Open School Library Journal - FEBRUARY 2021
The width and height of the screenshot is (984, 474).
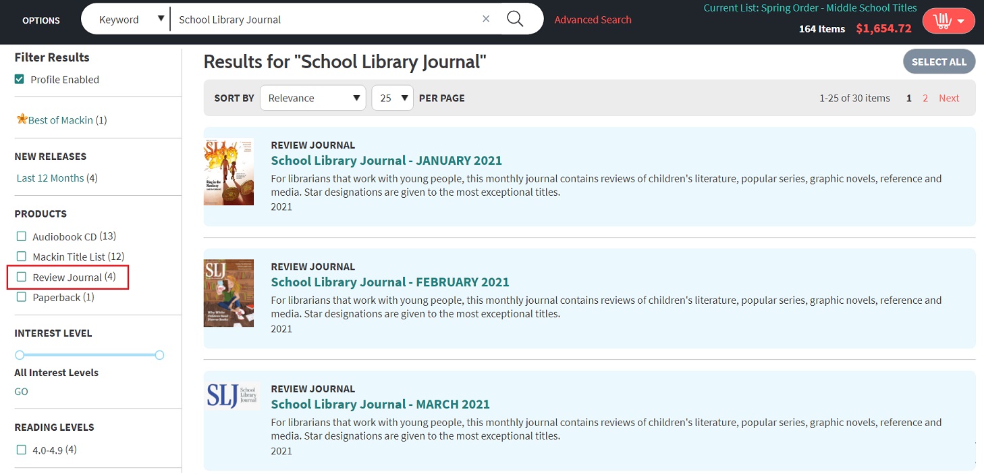[x=390, y=282]
